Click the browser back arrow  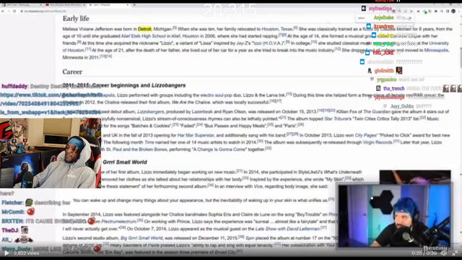point(3,11)
